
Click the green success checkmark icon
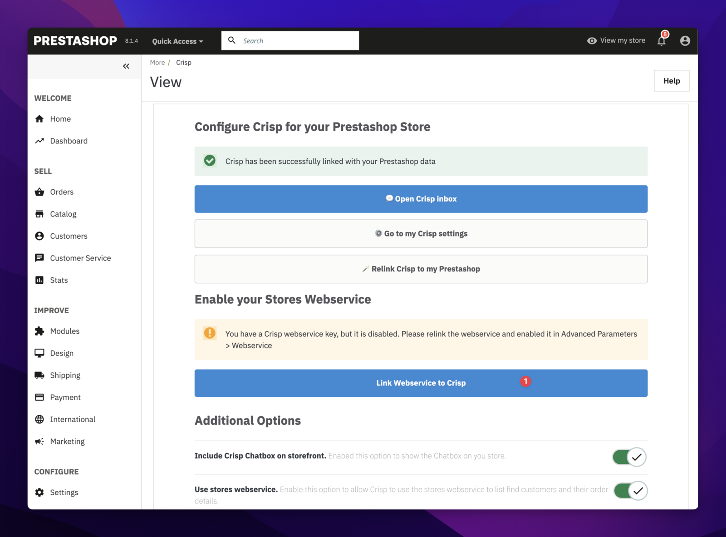point(210,161)
